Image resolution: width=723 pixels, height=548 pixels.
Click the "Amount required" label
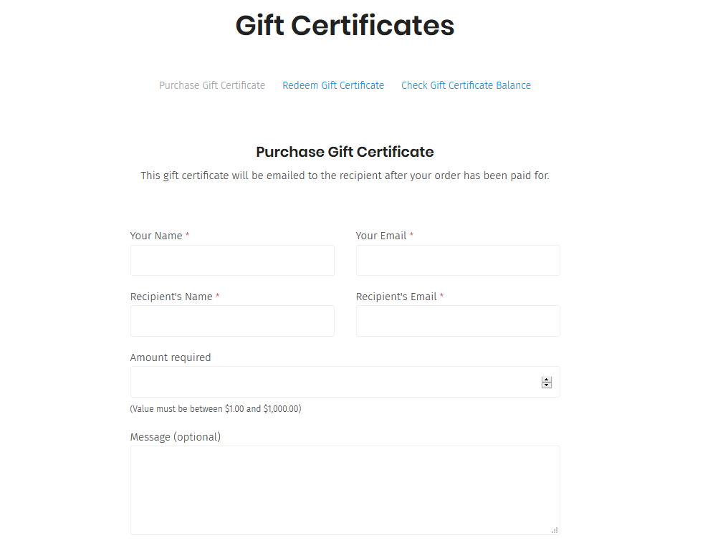point(171,357)
